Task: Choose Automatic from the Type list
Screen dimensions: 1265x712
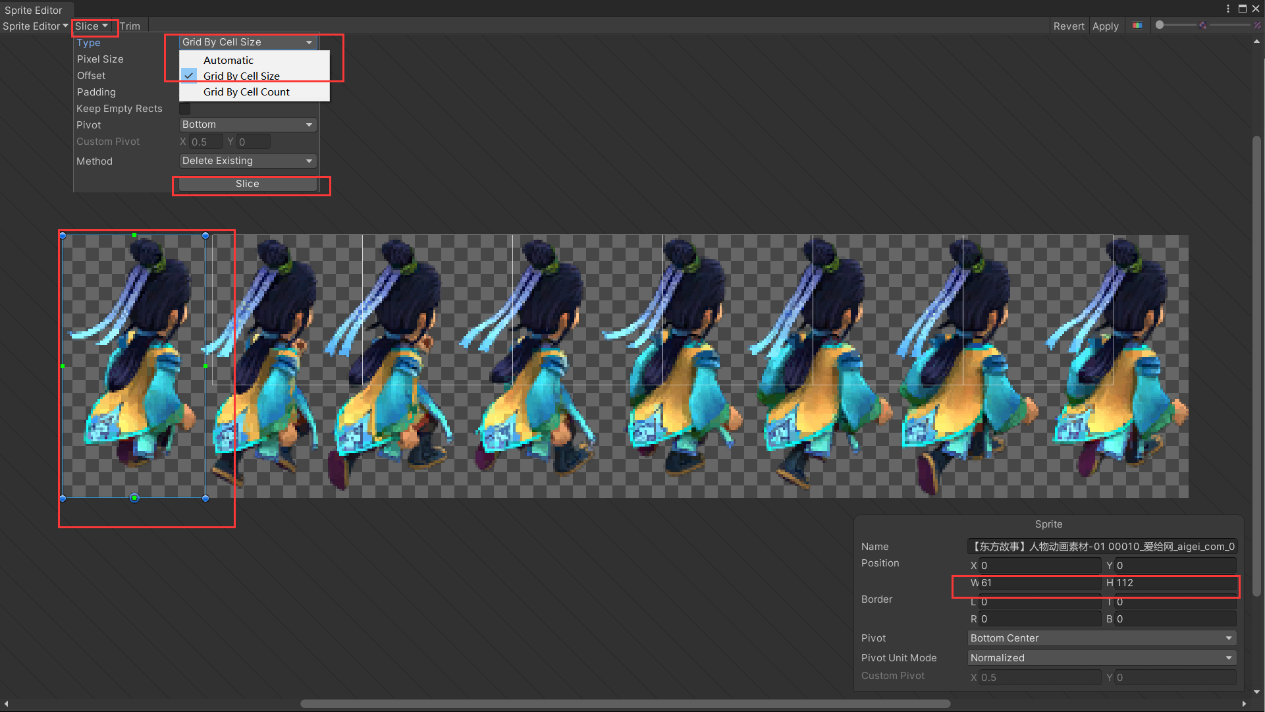Action: [x=228, y=60]
